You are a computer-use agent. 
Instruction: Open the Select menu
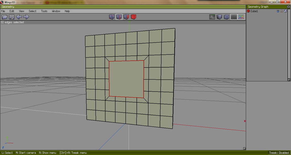32,11
